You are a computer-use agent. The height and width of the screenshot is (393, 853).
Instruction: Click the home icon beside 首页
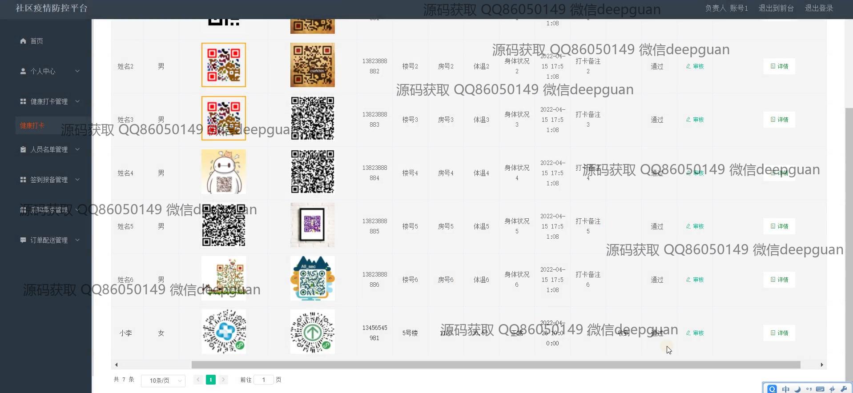[23, 41]
